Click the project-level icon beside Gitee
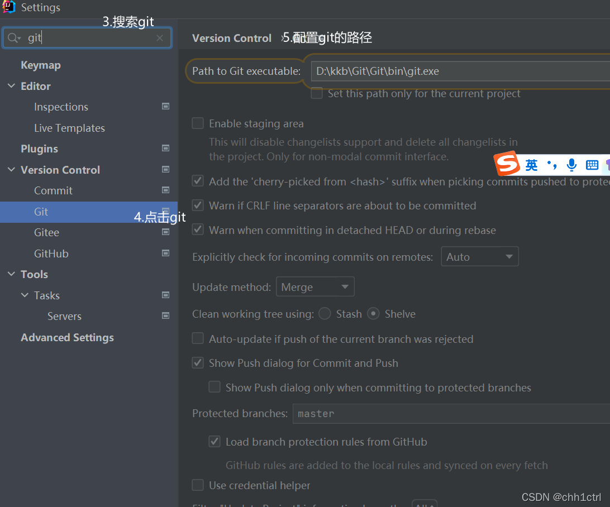 pos(165,232)
